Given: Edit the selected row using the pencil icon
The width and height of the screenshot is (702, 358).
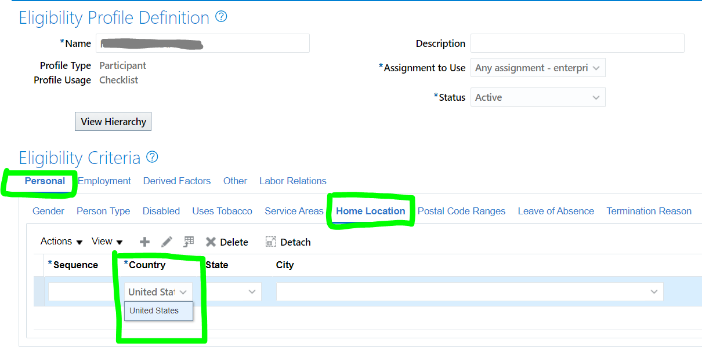Looking at the screenshot, I should point(167,242).
